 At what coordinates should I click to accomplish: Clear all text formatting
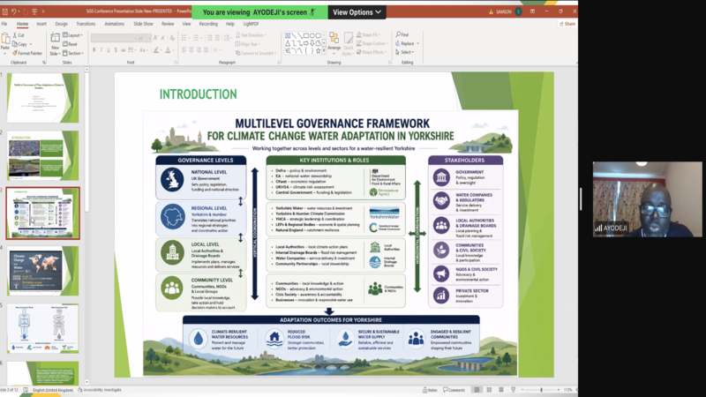point(172,38)
